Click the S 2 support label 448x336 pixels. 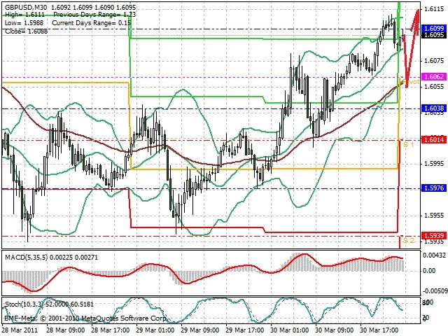(408, 241)
